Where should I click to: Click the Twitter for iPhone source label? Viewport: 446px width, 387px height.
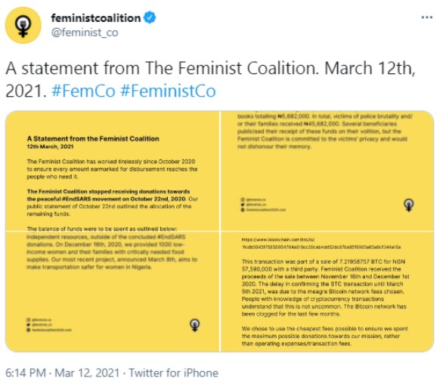click(174, 373)
